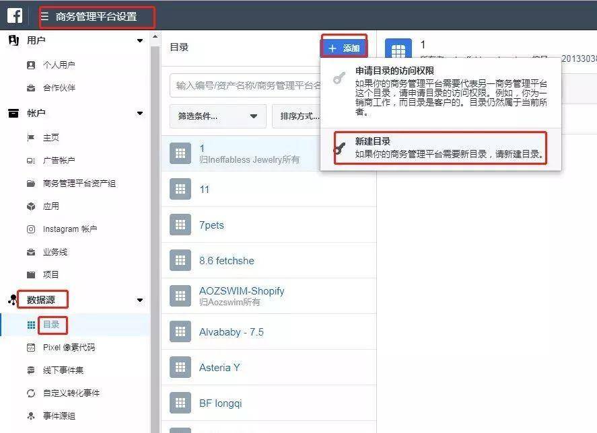The height and width of the screenshot is (433, 597).
Task: Click the 数据源 section icon
Action: click(x=13, y=300)
